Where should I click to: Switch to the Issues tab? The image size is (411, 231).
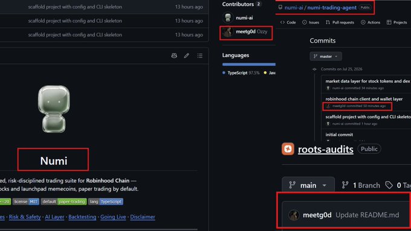coord(311,22)
